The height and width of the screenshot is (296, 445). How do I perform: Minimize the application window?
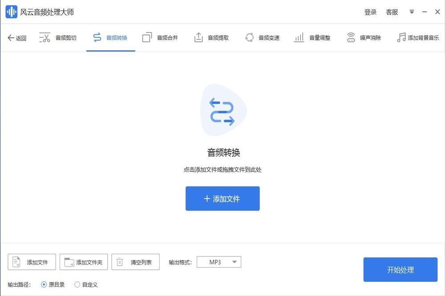point(425,12)
